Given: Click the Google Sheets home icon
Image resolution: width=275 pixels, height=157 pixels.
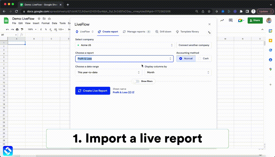Looking at the screenshot, I should [6, 21].
